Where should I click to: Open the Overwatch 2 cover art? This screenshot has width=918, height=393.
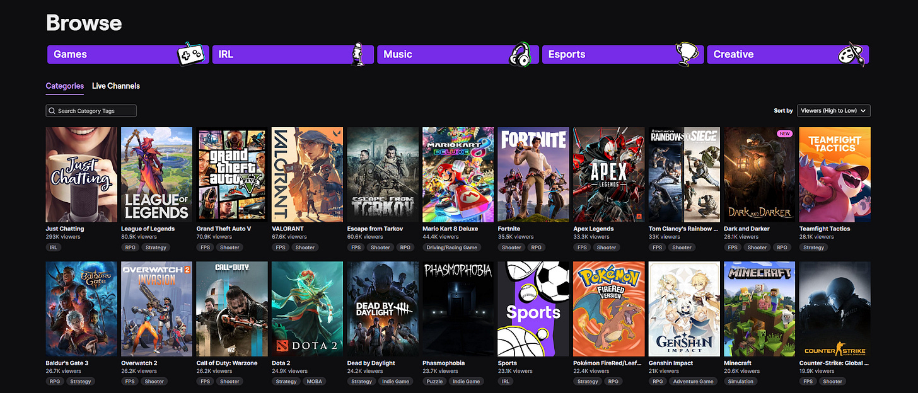(x=157, y=309)
